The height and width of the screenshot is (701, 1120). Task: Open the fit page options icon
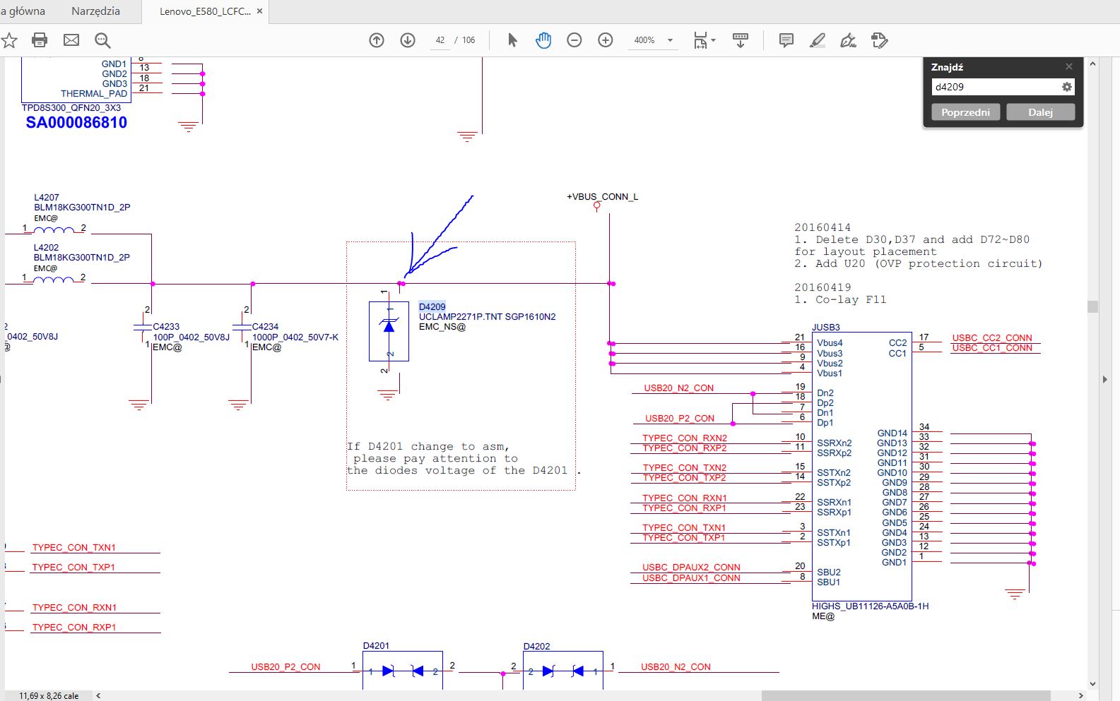coord(700,40)
